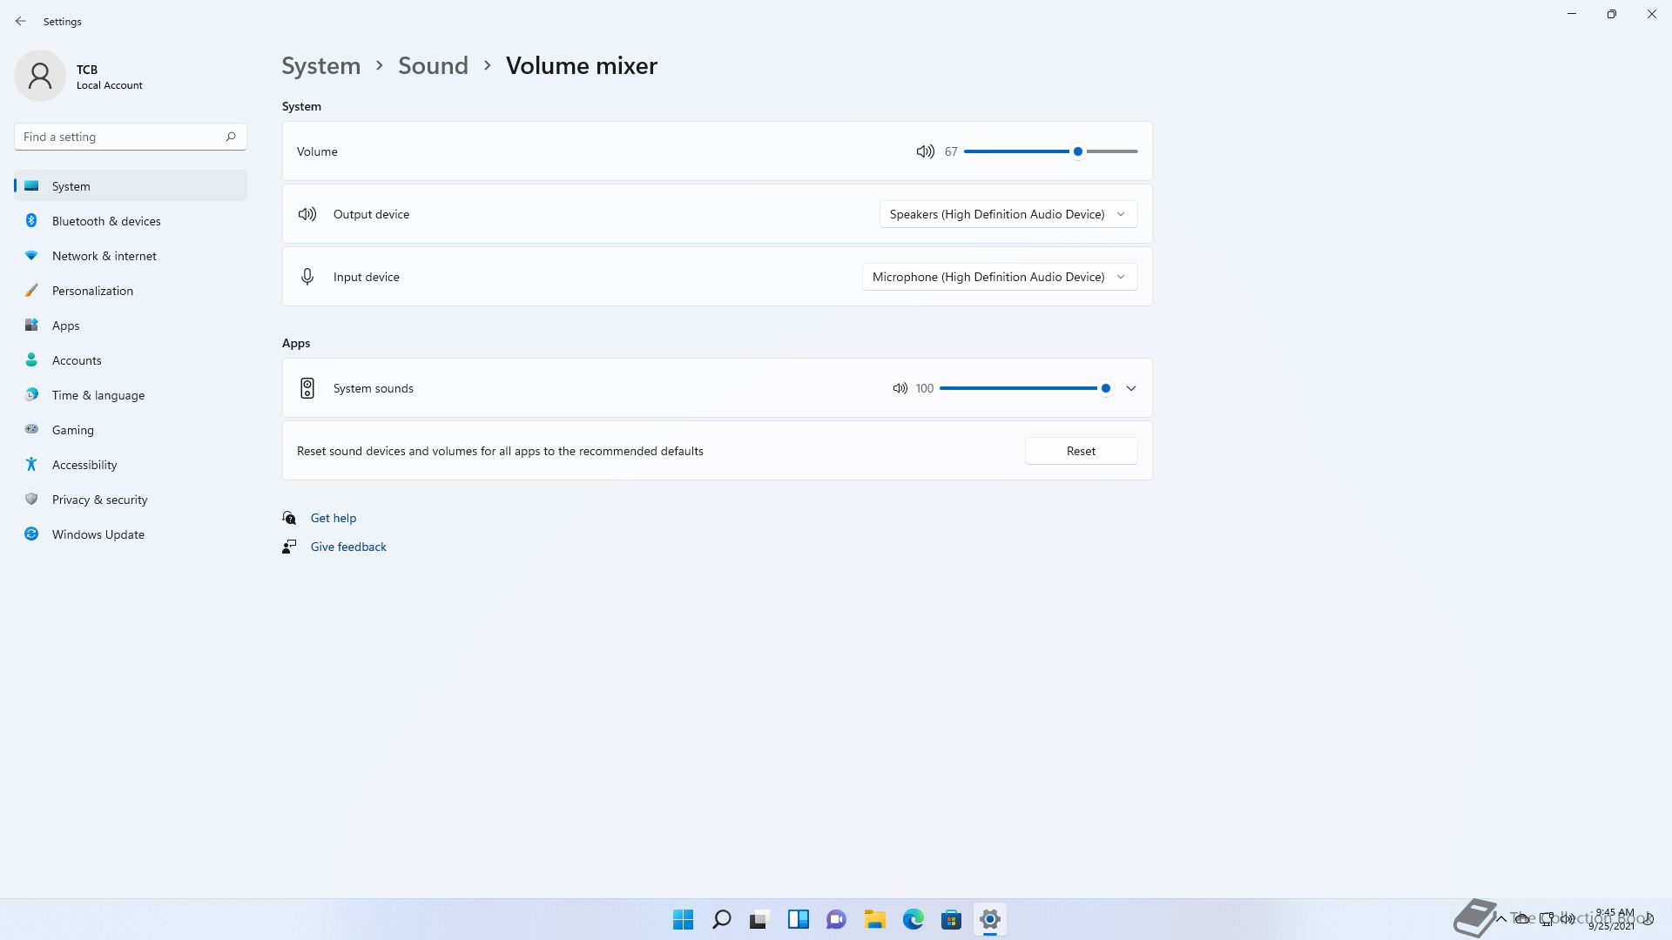The image size is (1672, 940).
Task: Open Windows Start menu from taskbar
Action: [684, 919]
